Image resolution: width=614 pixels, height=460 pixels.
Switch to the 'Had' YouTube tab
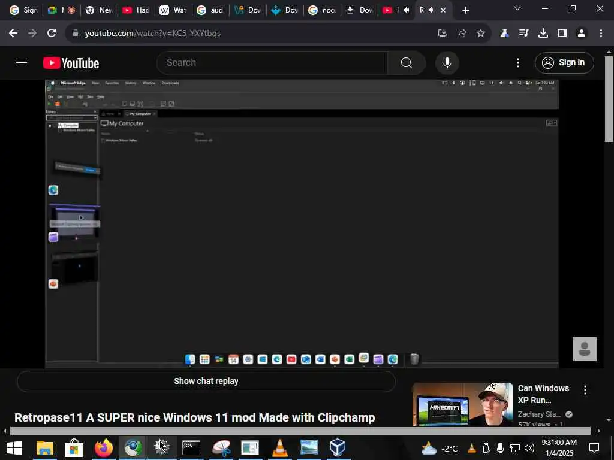(x=136, y=10)
